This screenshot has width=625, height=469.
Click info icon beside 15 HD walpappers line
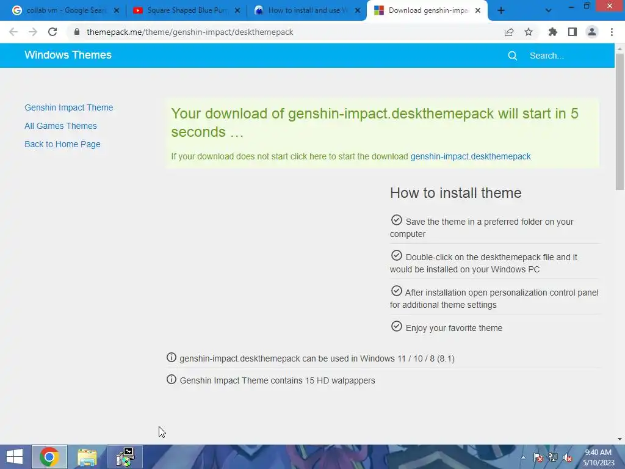pyautogui.click(x=172, y=379)
